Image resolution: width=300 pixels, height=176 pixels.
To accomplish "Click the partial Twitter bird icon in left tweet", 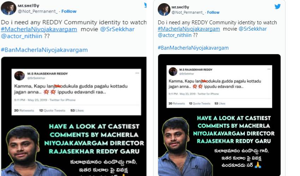I will click(145, 5).
